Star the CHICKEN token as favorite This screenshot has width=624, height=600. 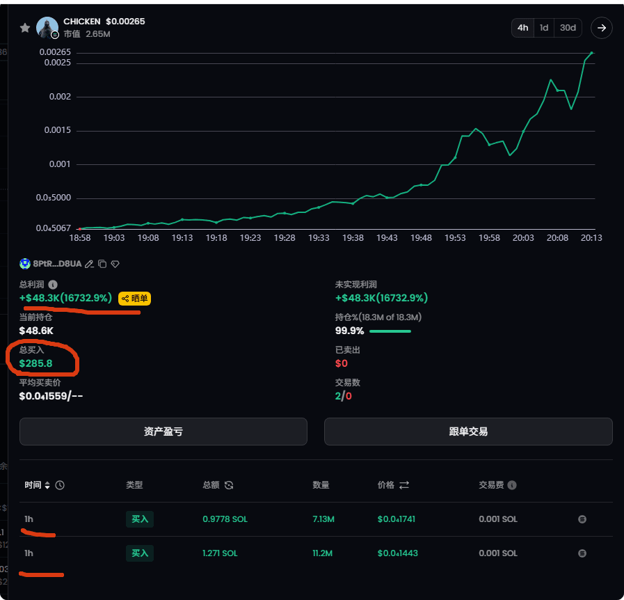coord(24,28)
